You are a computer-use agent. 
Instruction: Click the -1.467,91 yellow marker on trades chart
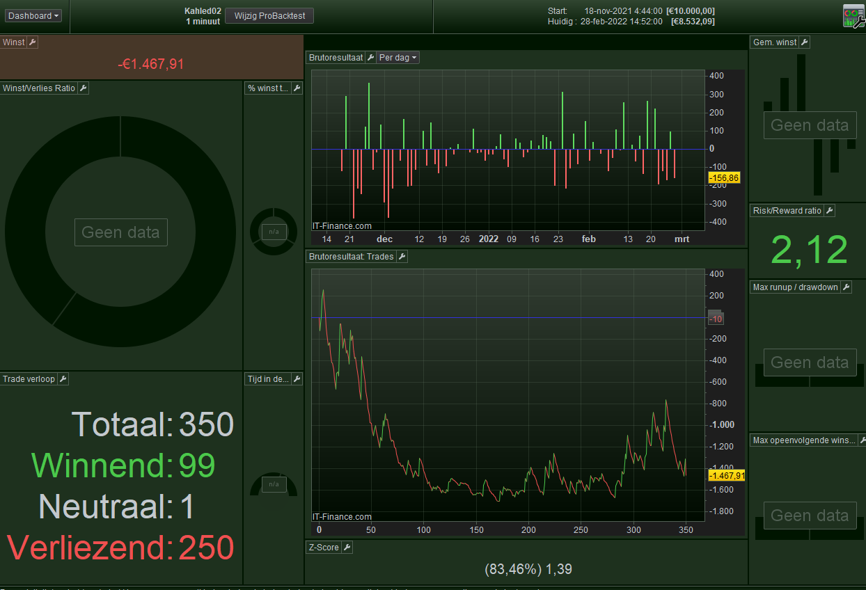pos(727,476)
